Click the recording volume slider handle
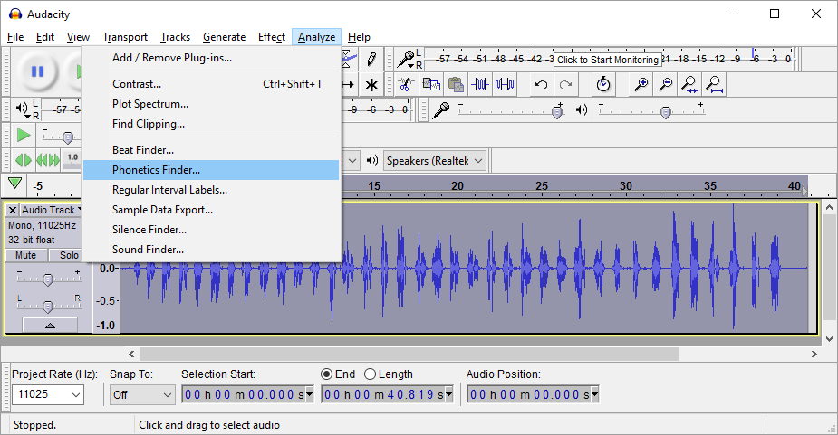 point(557,112)
